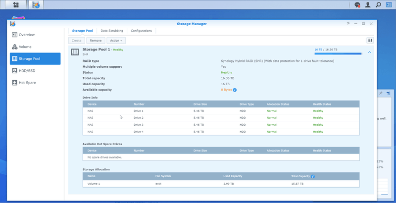This screenshot has height=203, width=396.
Task: Open the DSM Main Menu grid icon
Action: click(16, 5)
